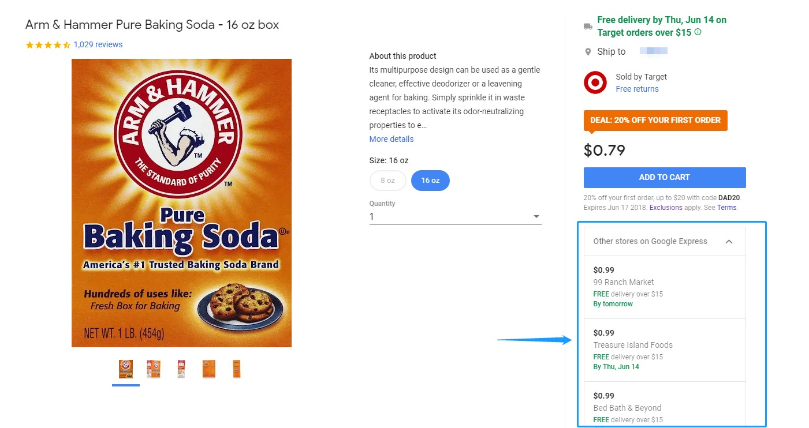Show the fourth product thumbnail image
This screenshot has height=428, width=809.
point(209,369)
